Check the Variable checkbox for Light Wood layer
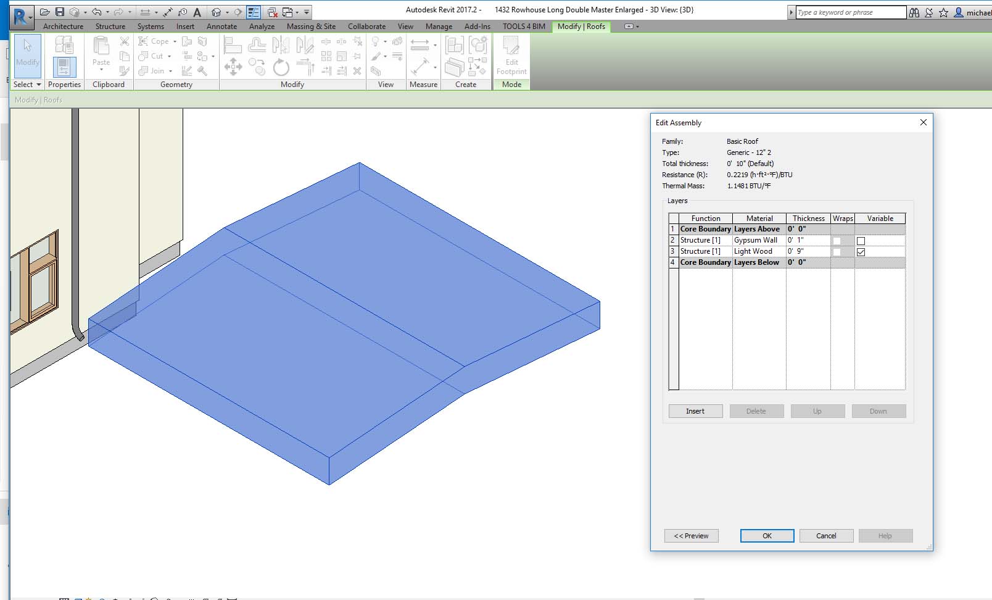The image size is (992, 600). [x=861, y=251]
